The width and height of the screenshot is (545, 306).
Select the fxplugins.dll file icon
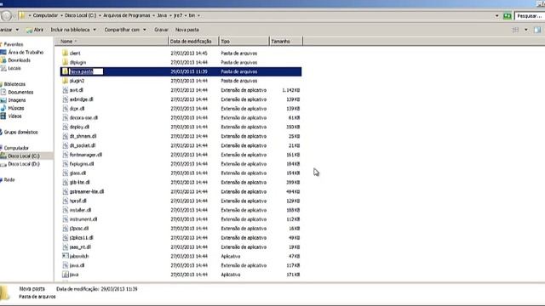pyautogui.click(x=65, y=164)
